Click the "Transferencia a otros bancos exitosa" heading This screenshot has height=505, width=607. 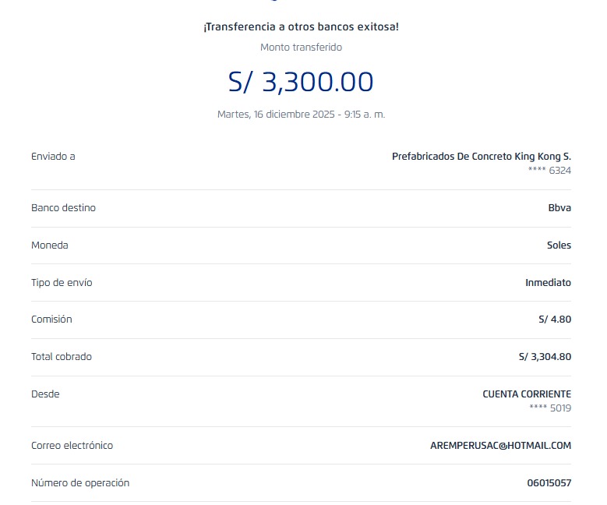pyautogui.click(x=301, y=27)
